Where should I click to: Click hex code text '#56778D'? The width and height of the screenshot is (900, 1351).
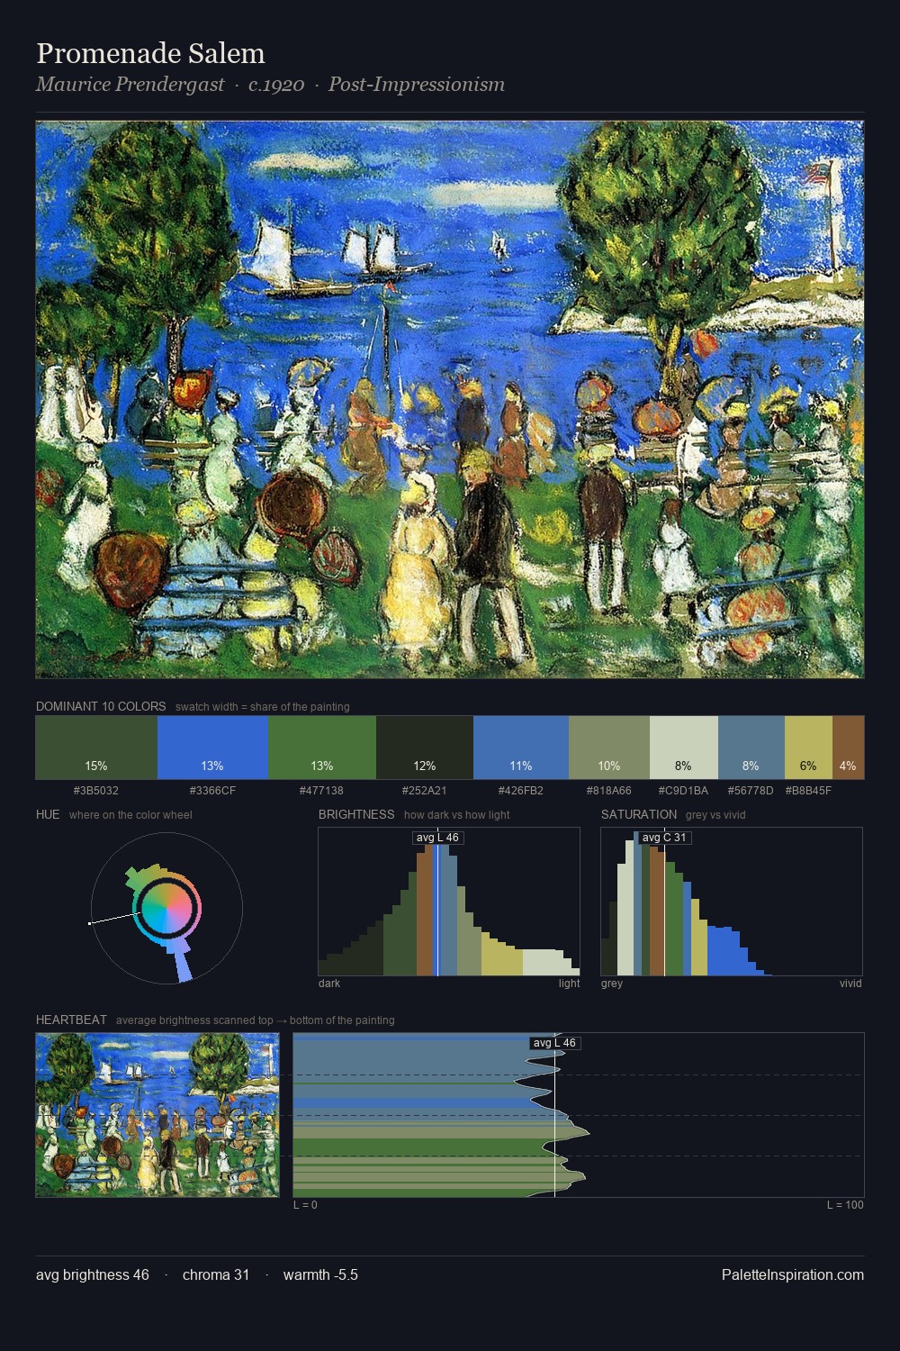[751, 791]
